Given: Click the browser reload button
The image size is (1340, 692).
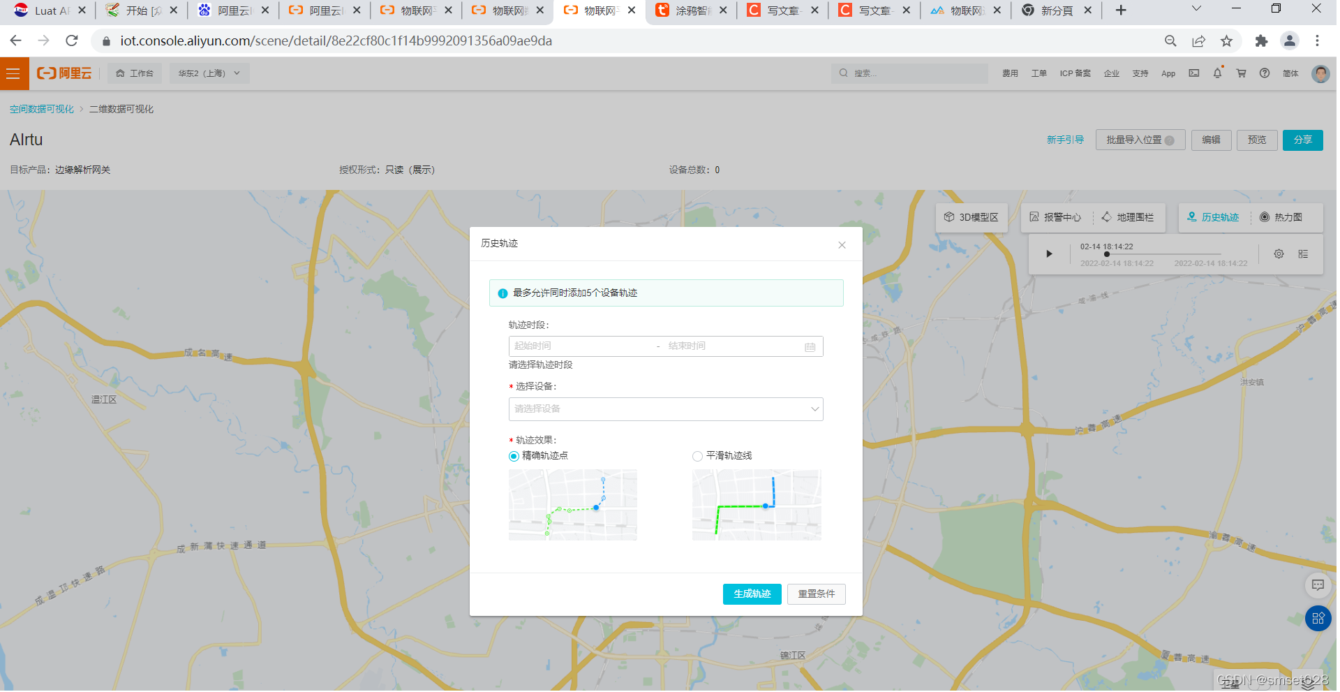Looking at the screenshot, I should coord(71,41).
